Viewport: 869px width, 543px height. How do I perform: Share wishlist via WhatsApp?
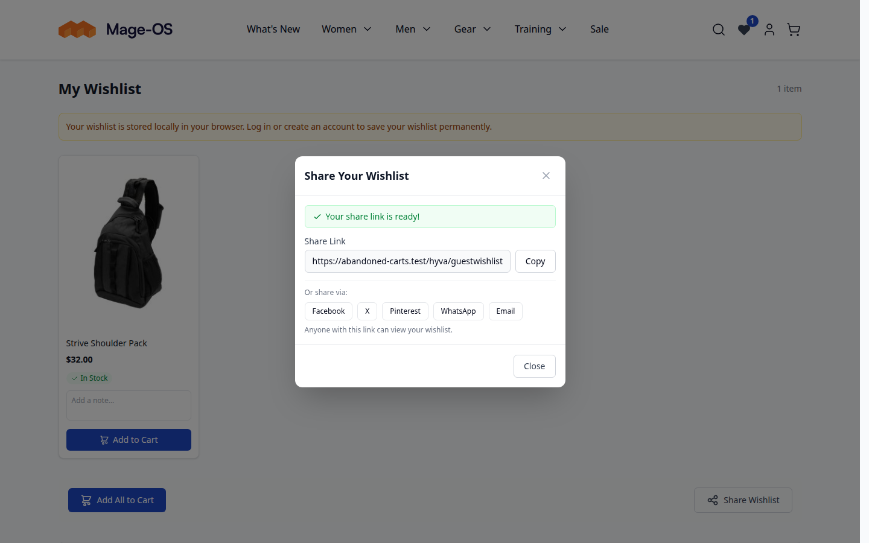coord(458,311)
